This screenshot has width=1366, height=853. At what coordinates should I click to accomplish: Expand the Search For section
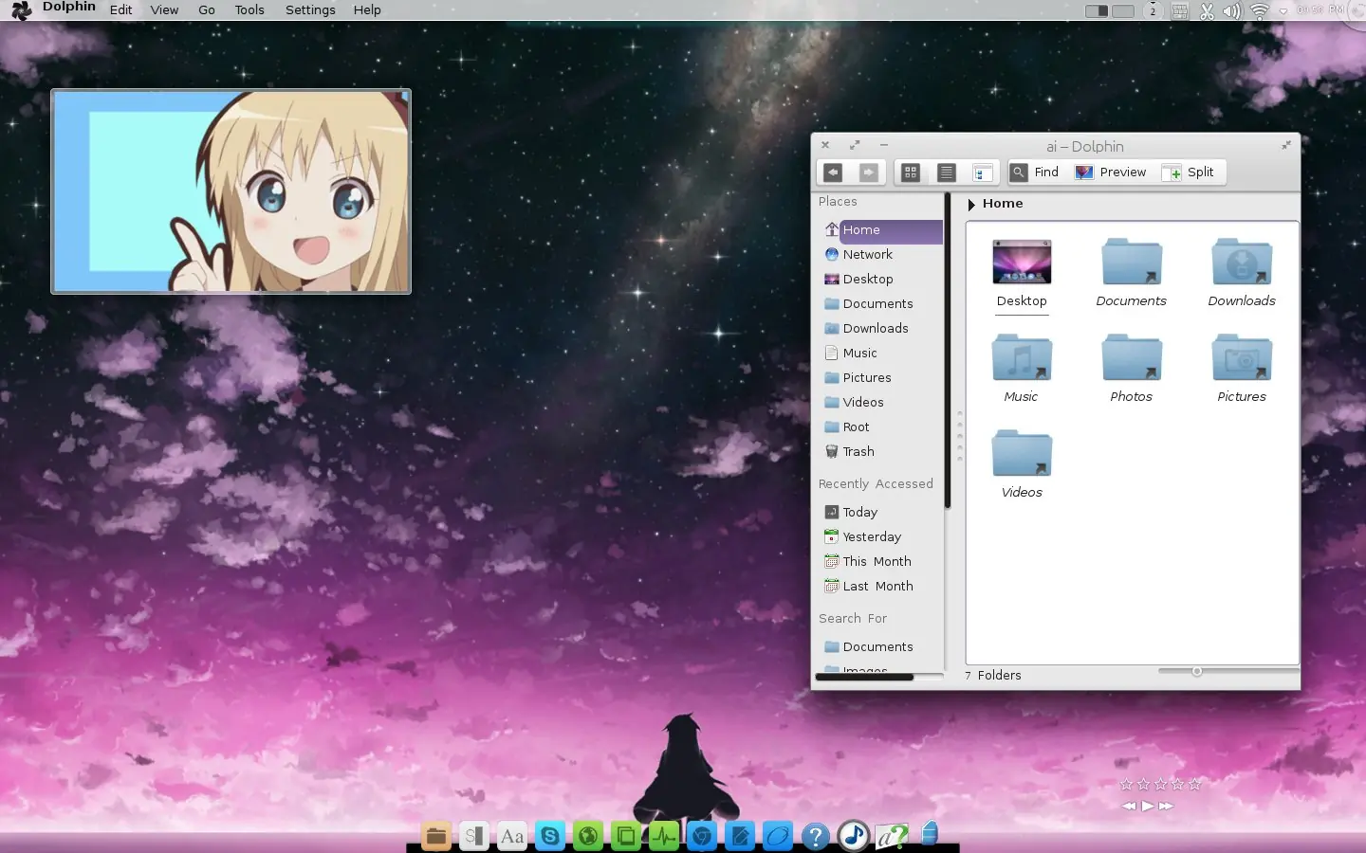[852, 618]
